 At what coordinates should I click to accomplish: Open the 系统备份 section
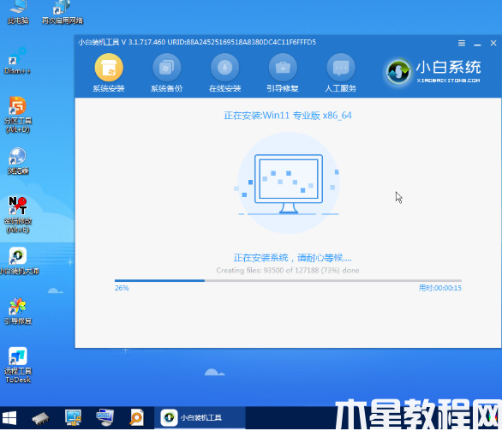click(166, 73)
